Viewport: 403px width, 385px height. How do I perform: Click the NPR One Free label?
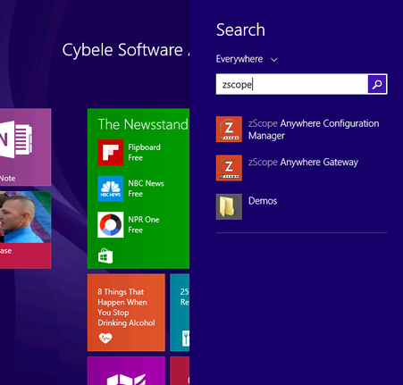point(144,224)
